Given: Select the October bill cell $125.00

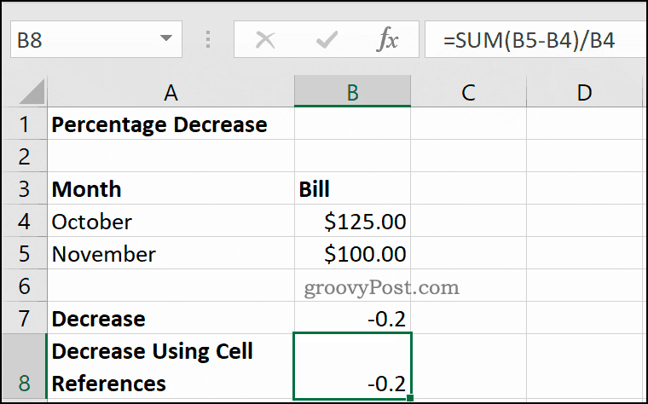Looking at the screenshot, I should click(352, 221).
